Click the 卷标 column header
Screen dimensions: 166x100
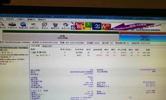pyautogui.click(x=33, y=49)
